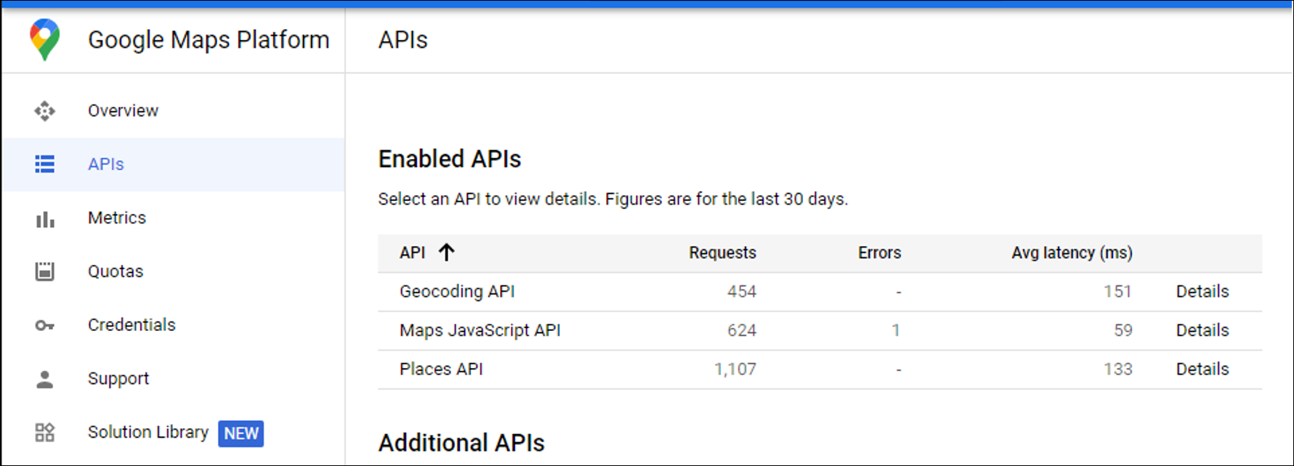Open the Overview menu item

pos(123,111)
